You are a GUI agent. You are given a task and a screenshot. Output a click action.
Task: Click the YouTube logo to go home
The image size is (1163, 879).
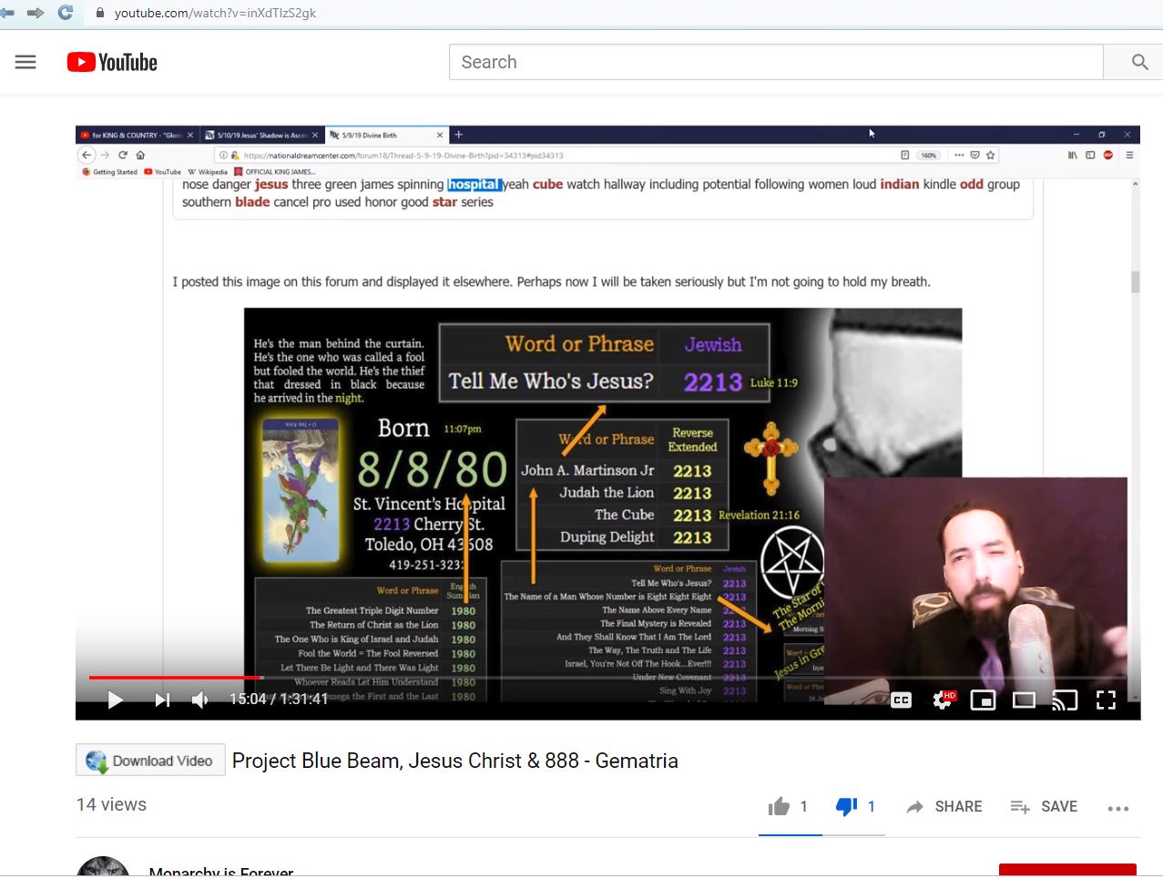click(x=112, y=62)
